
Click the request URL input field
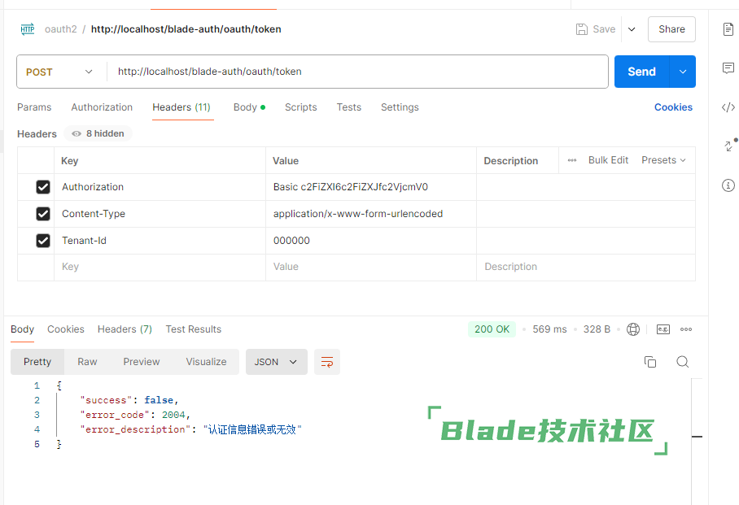[358, 72]
